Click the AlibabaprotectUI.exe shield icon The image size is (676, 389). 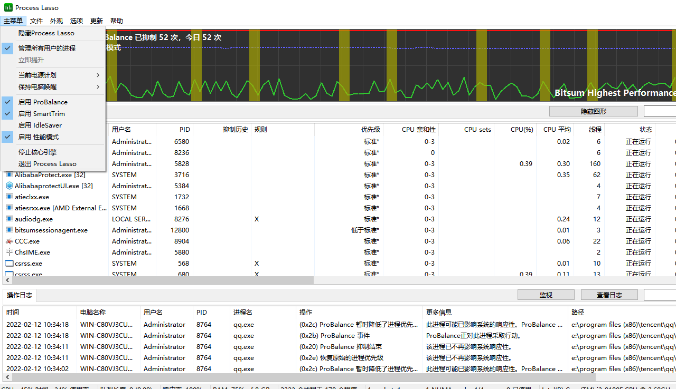click(10, 186)
